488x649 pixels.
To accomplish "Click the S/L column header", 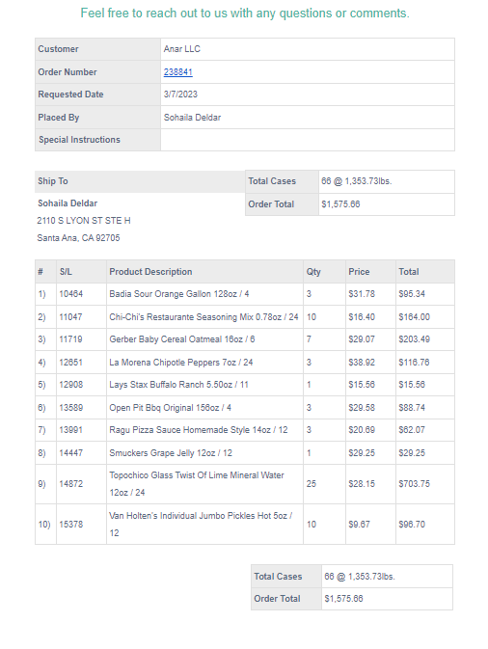I will (x=66, y=272).
